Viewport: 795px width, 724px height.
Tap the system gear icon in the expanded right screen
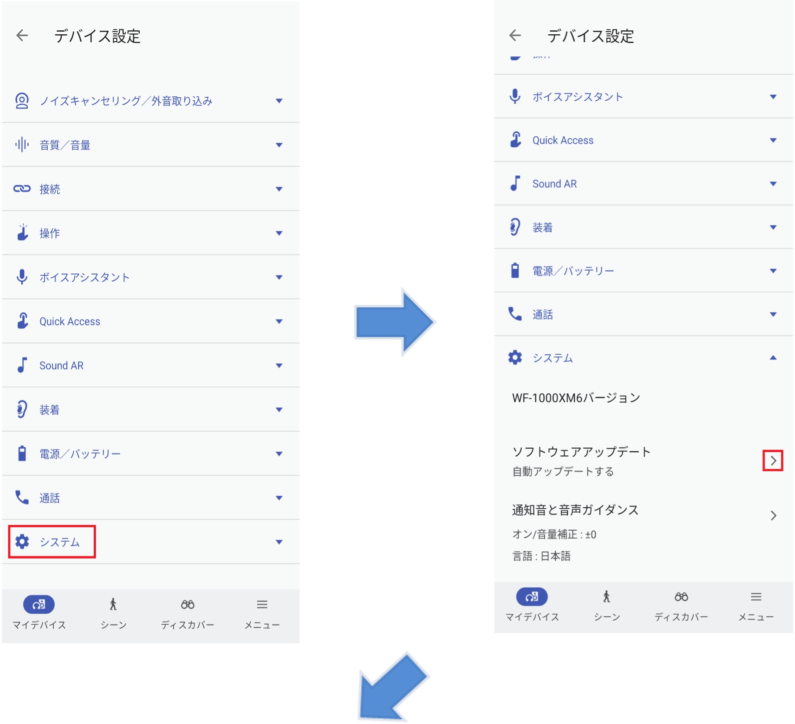(x=515, y=358)
